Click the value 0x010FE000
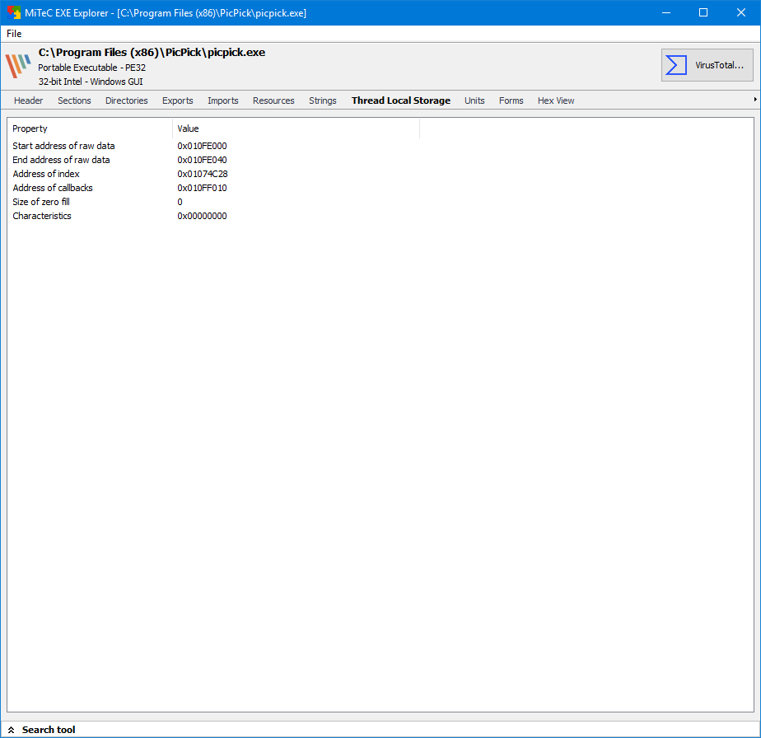Image resolution: width=761 pixels, height=738 pixels. point(202,146)
